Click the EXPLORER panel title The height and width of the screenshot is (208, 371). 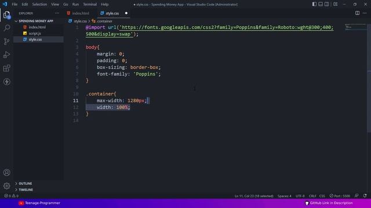pyautogui.click(x=26, y=13)
